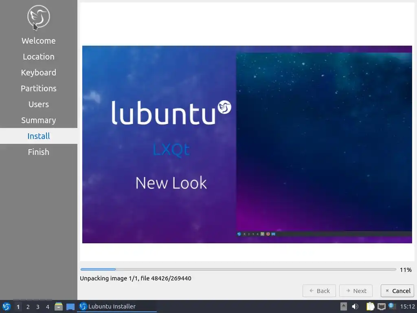Image resolution: width=417 pixels, height=313 pixels.
Task: Switch to virtual desktop 1
Action: click(18, 307)
